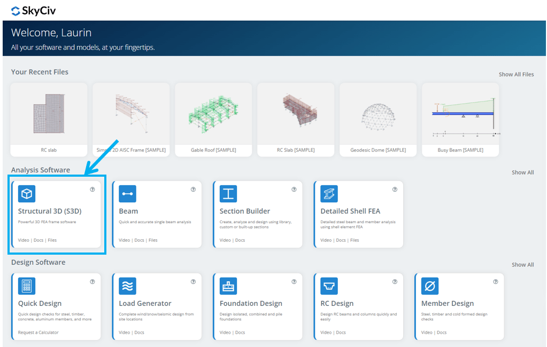Click the SkyCiv logo
Image resolution: width=547 pixels, height=347 pixels.
(x=34, y=11)
